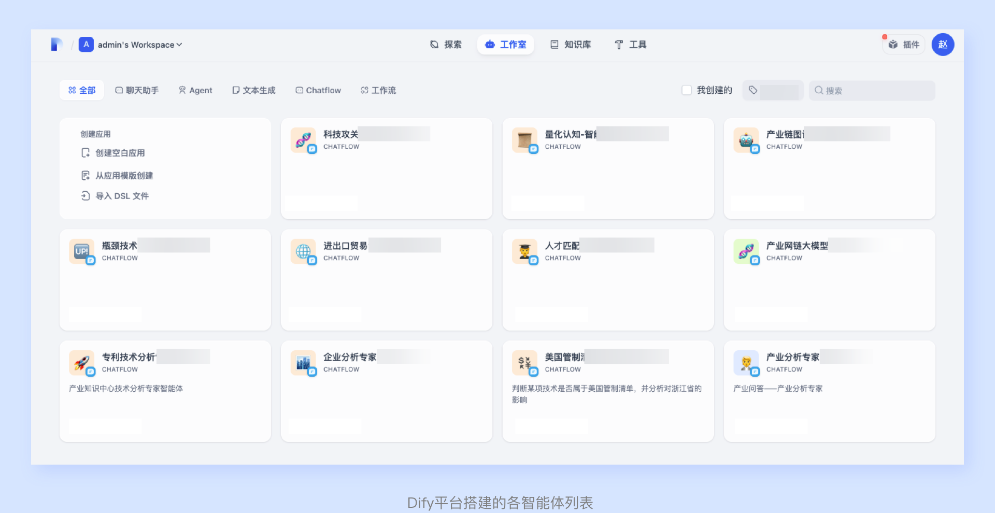Open the 工作室 tab

click(x=505, y=45)
